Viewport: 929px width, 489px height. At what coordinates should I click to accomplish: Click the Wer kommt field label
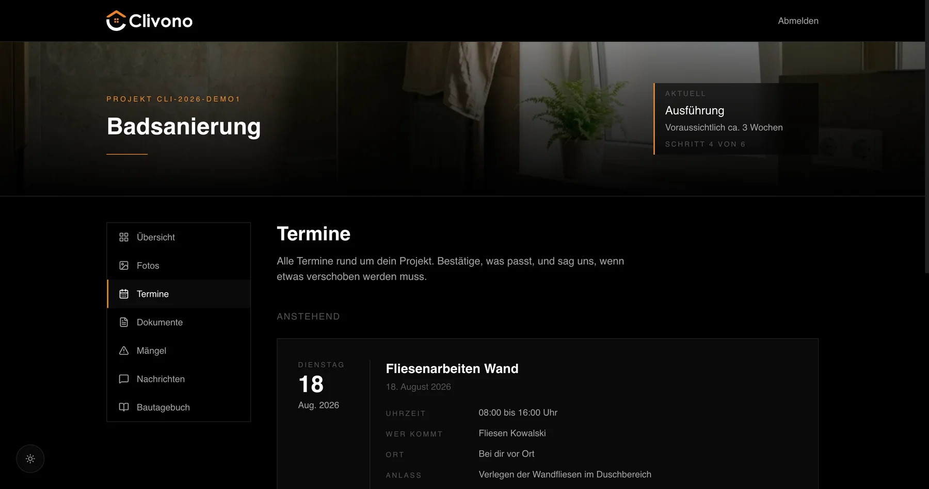(x=414, y=434)
